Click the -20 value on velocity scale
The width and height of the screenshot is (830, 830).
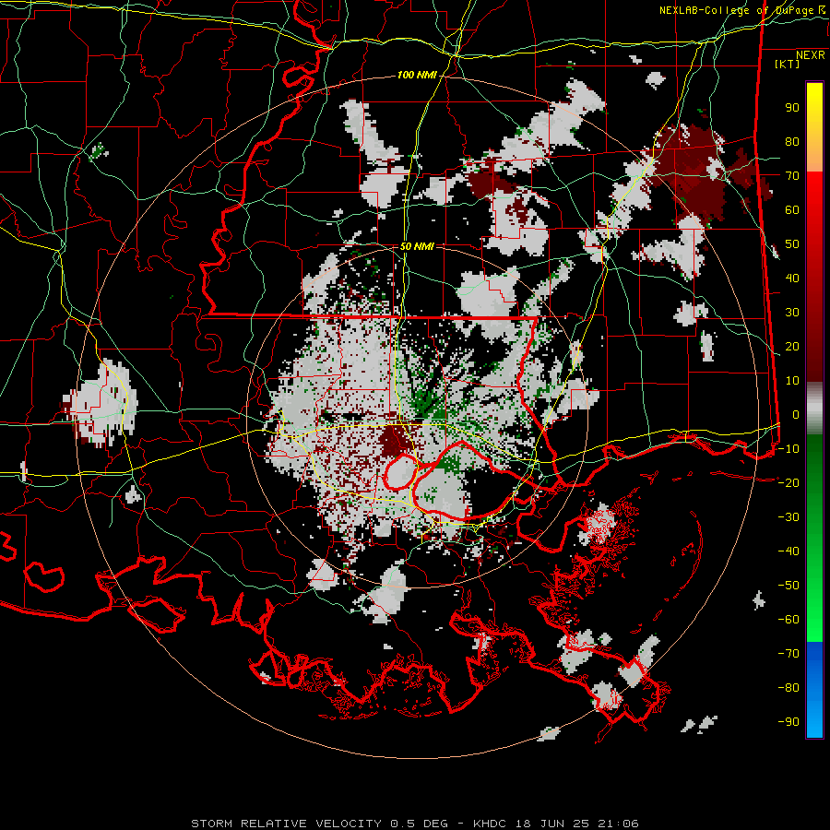click(788, 483)
